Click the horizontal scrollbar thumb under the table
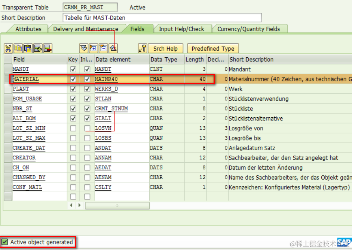This screenshot has width=352, height=250. click(117, 205)
